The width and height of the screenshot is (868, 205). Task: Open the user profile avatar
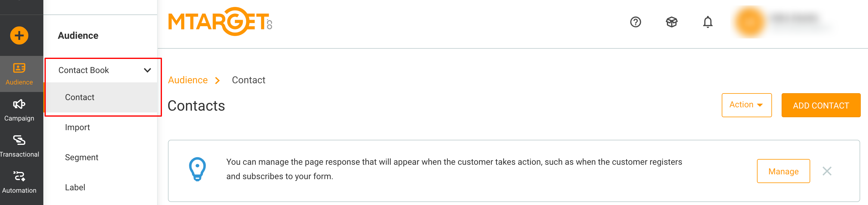(750, 22)
